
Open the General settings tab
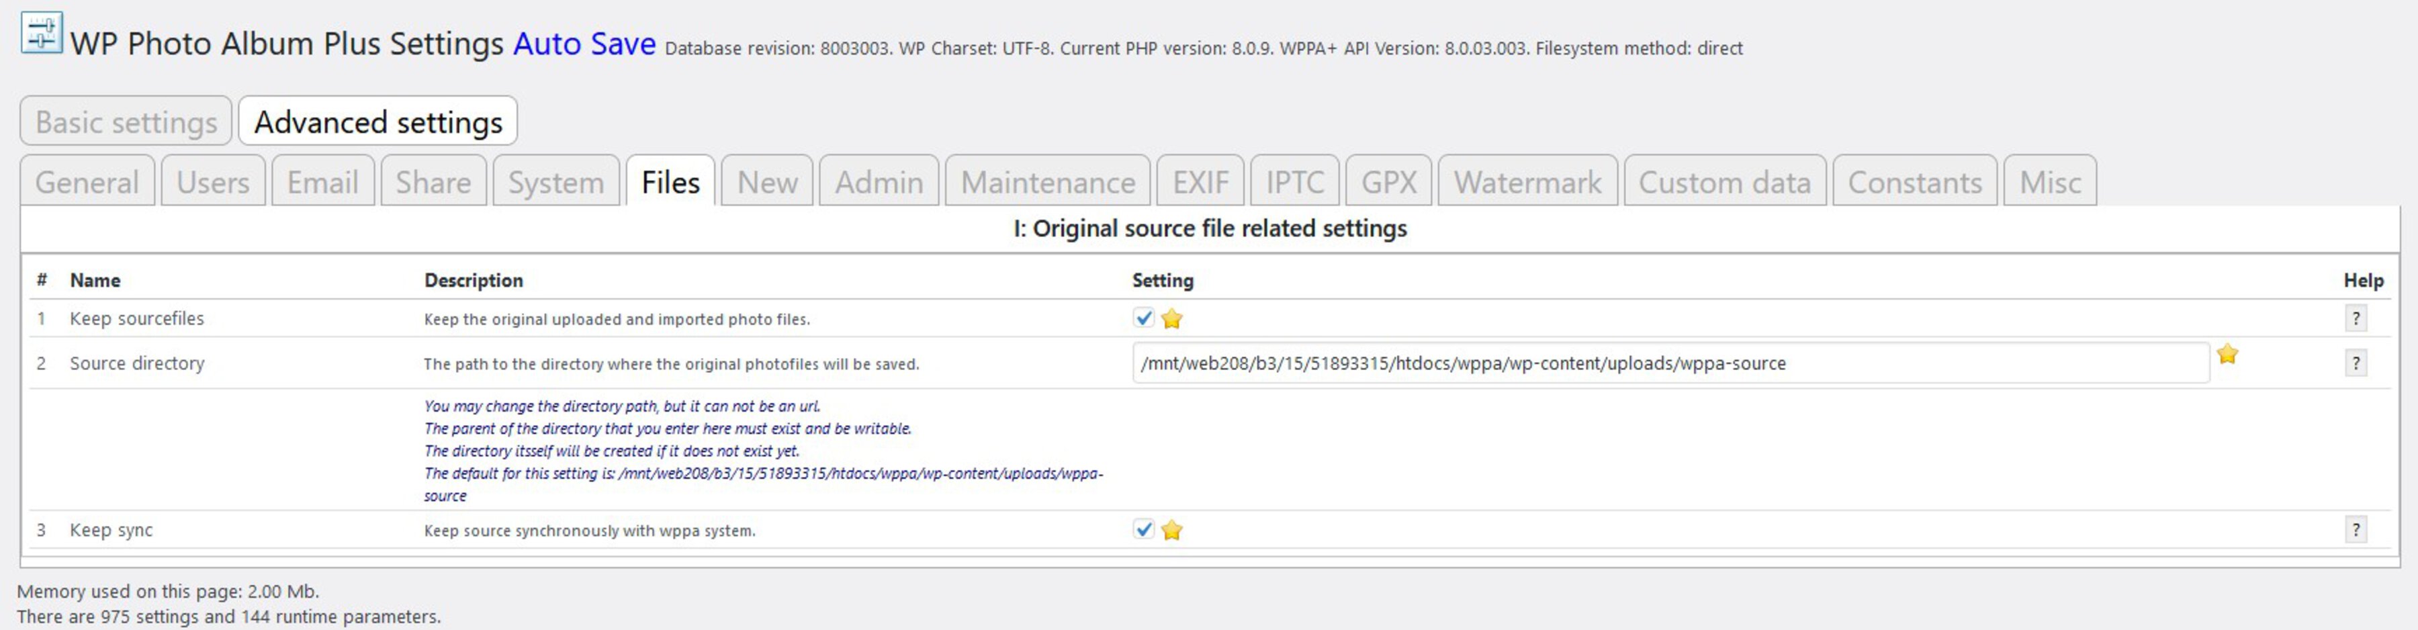[87, 181]
